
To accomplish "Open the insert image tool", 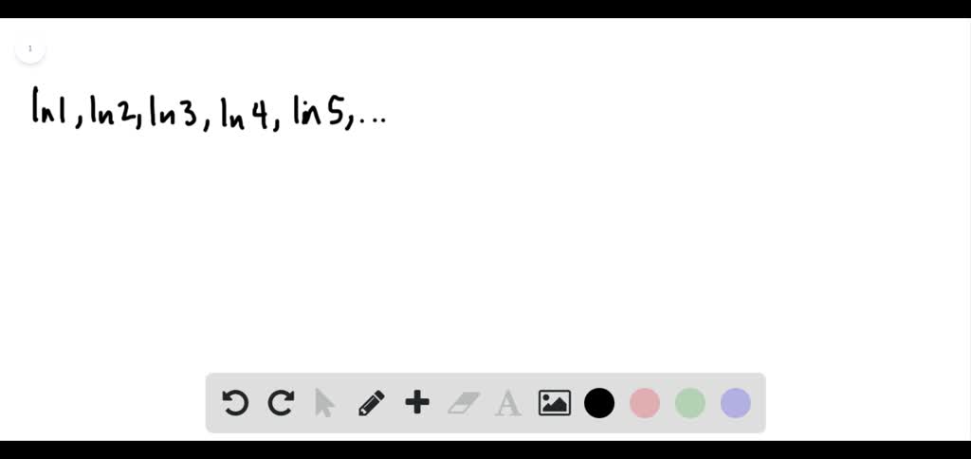I will (x=555, y=403).
